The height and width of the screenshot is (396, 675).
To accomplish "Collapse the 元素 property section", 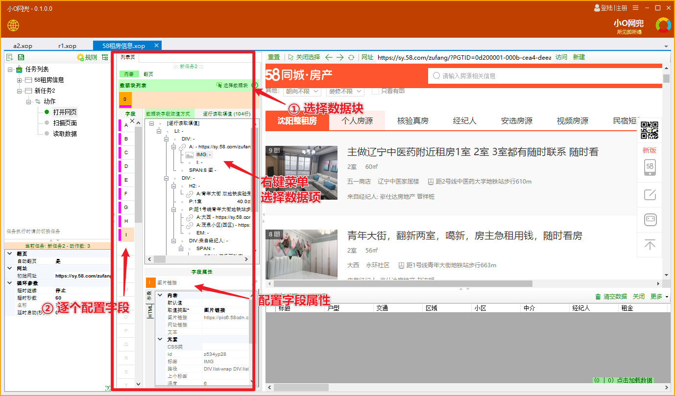I will (x=160, y=339).
